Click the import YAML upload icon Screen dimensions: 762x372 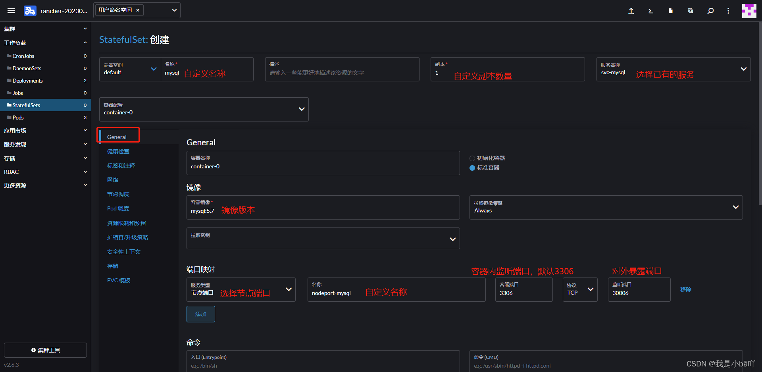coord(631,11)
